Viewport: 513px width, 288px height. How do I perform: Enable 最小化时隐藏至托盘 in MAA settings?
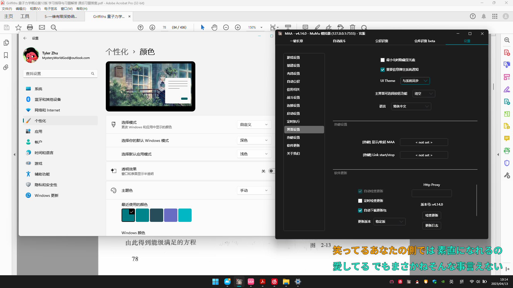click(x=383, y=60)
